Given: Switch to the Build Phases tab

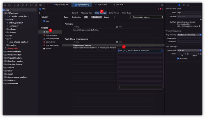Looking at the screenshot, I should 114,13.
